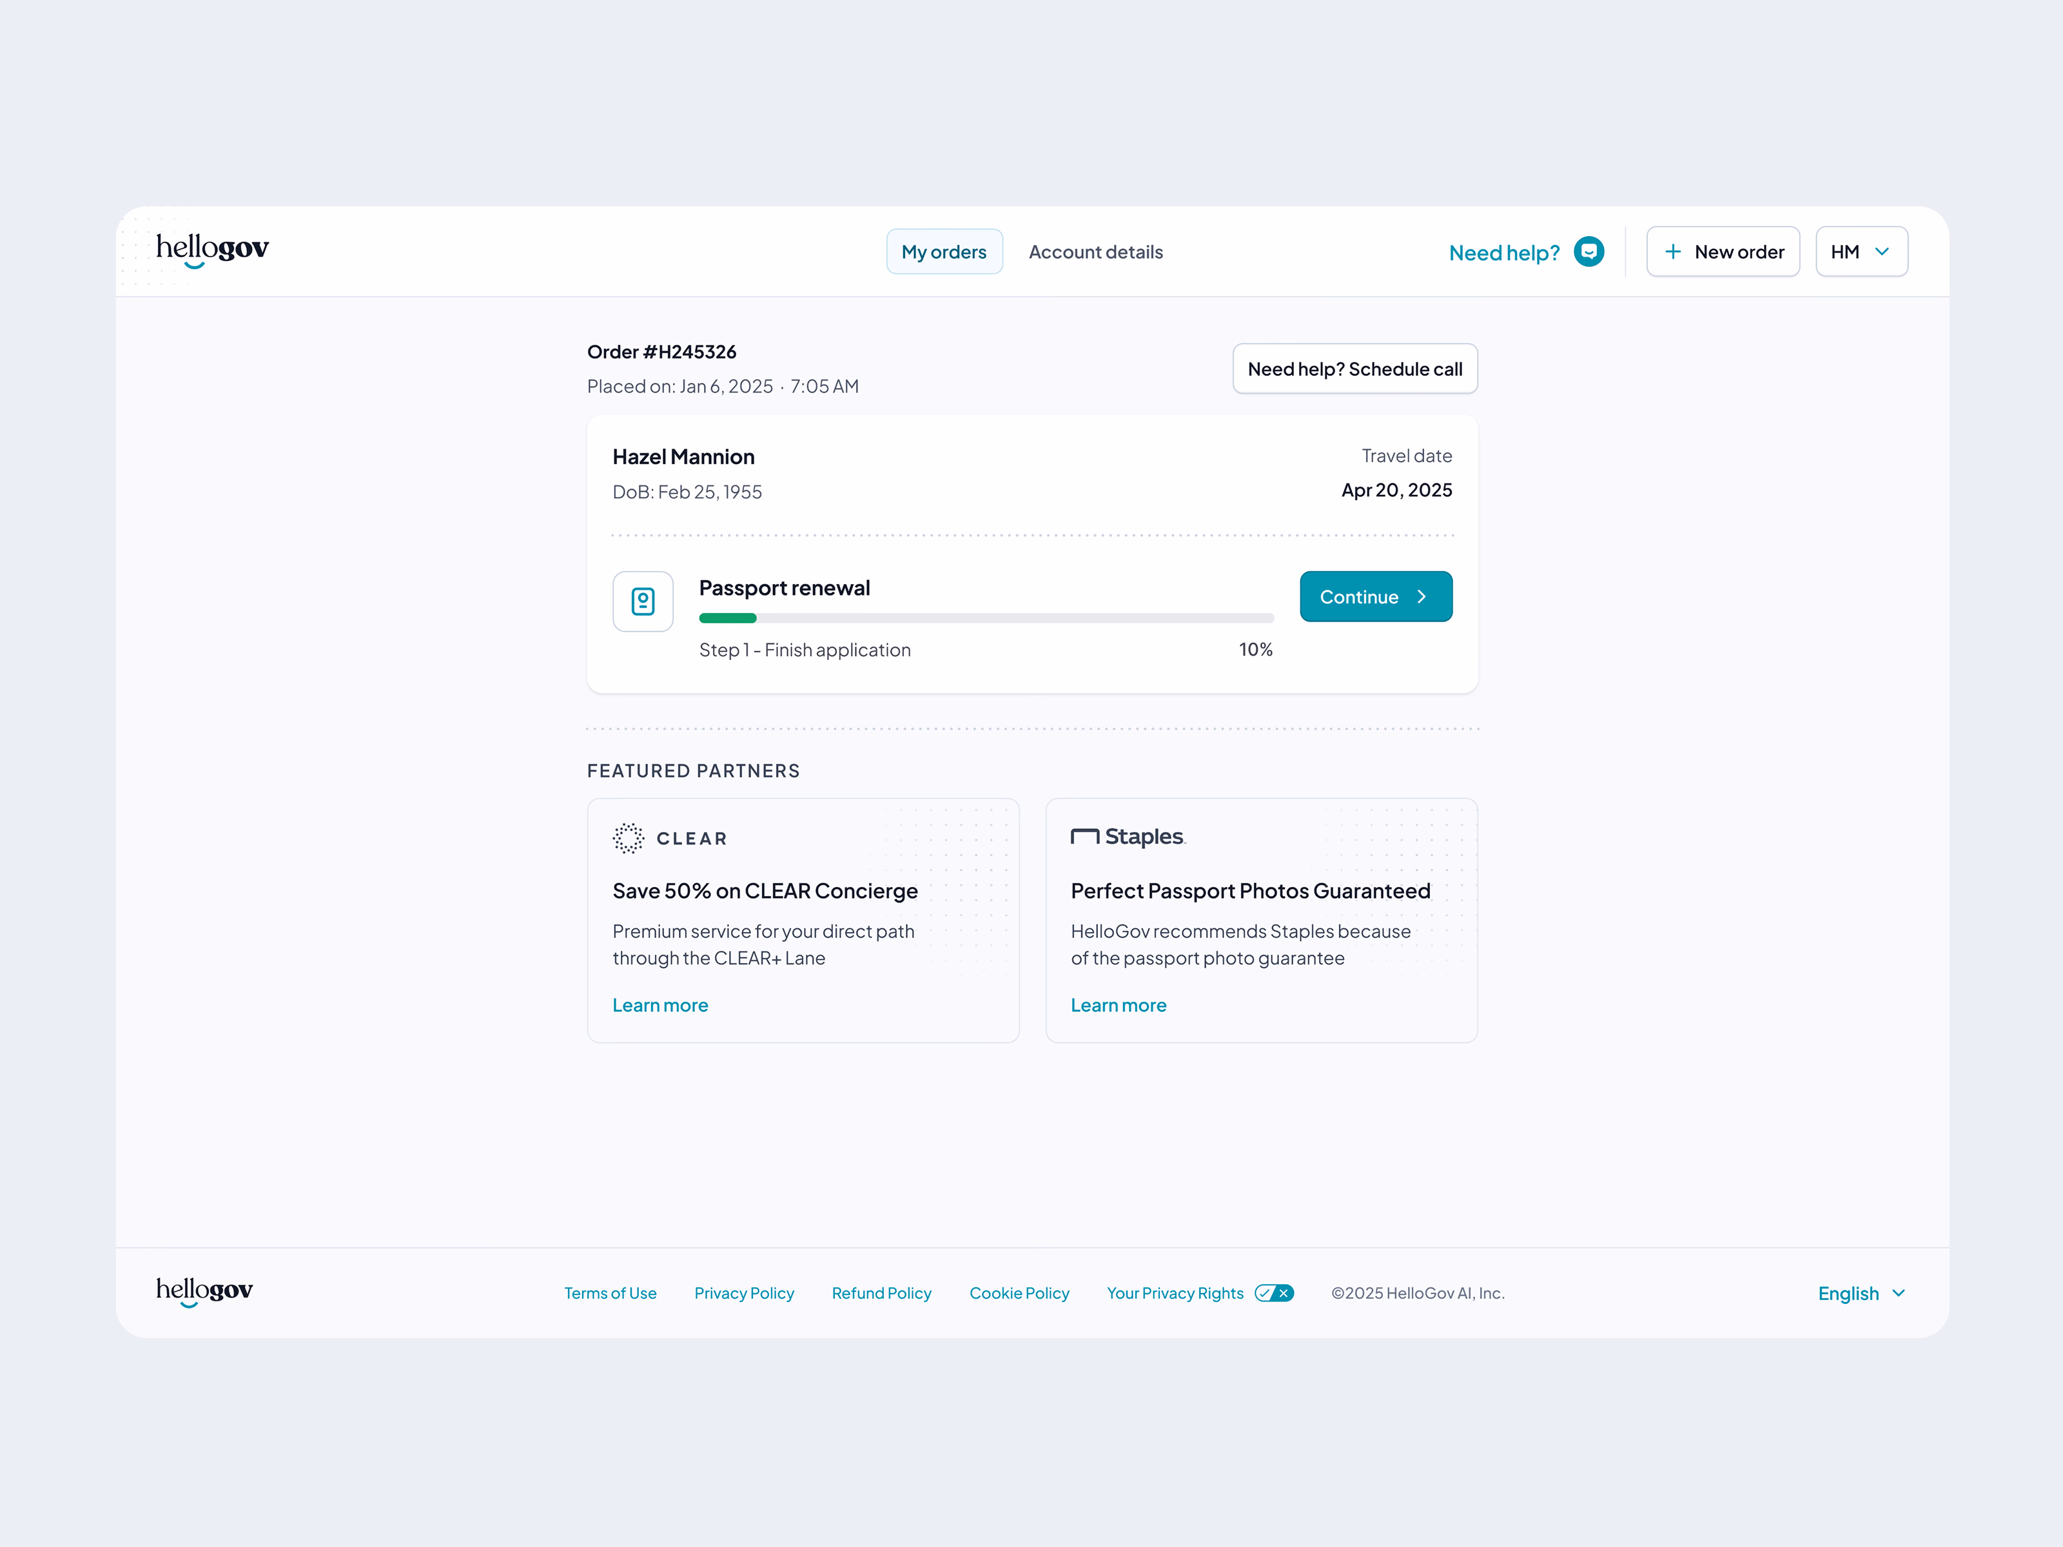Open the Terms of Use link

pos(610,1294)
